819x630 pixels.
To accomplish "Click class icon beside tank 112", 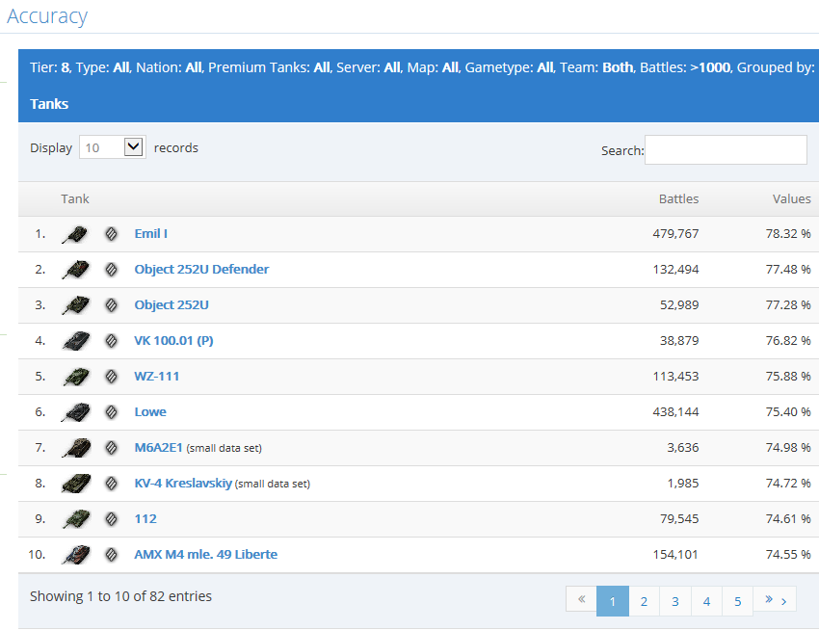I will click(x=111, y=518).
